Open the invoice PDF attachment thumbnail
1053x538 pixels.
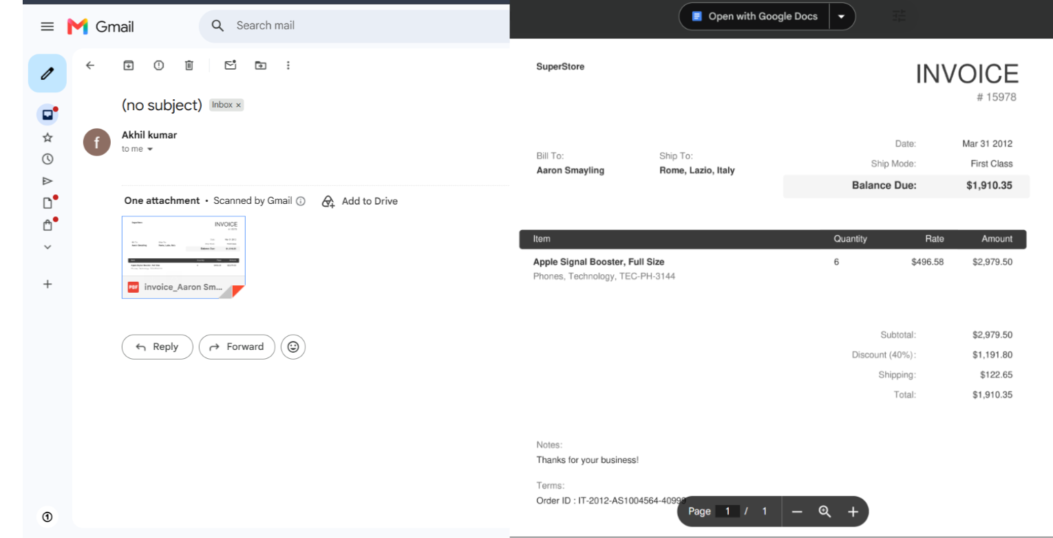pyautogui.click(x=184, y=257)
